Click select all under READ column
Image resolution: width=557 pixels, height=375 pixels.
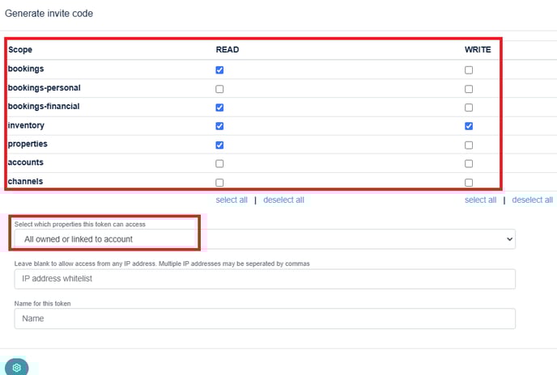[232, 200]
